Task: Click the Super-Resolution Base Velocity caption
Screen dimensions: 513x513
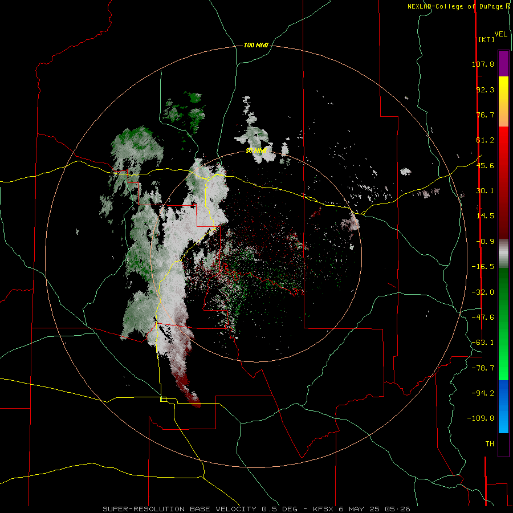Action: click(256, 509)
